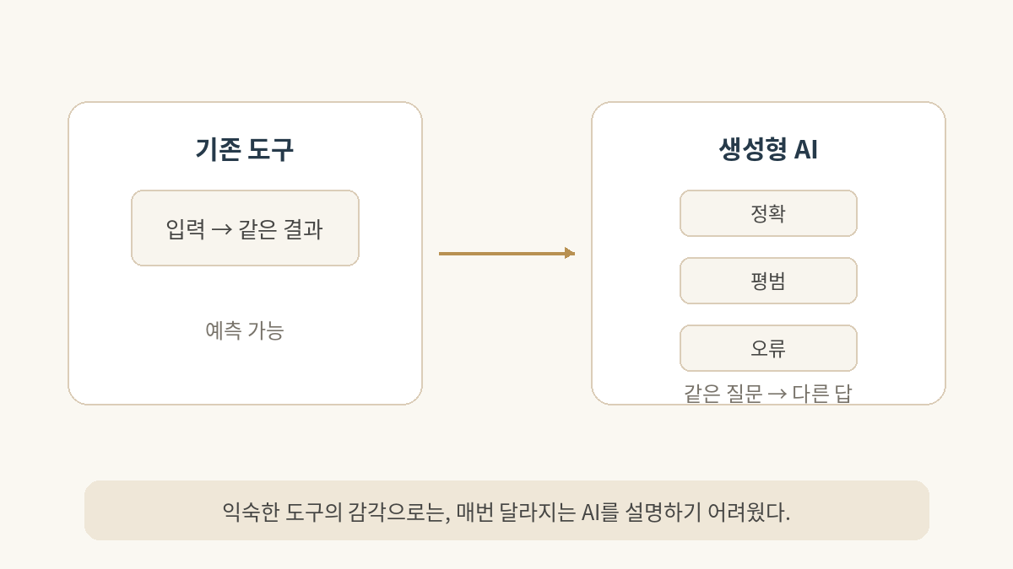Click the words 다른 답 in the right card
This screenshot has width=1013, height=569.
click(821, 395)
